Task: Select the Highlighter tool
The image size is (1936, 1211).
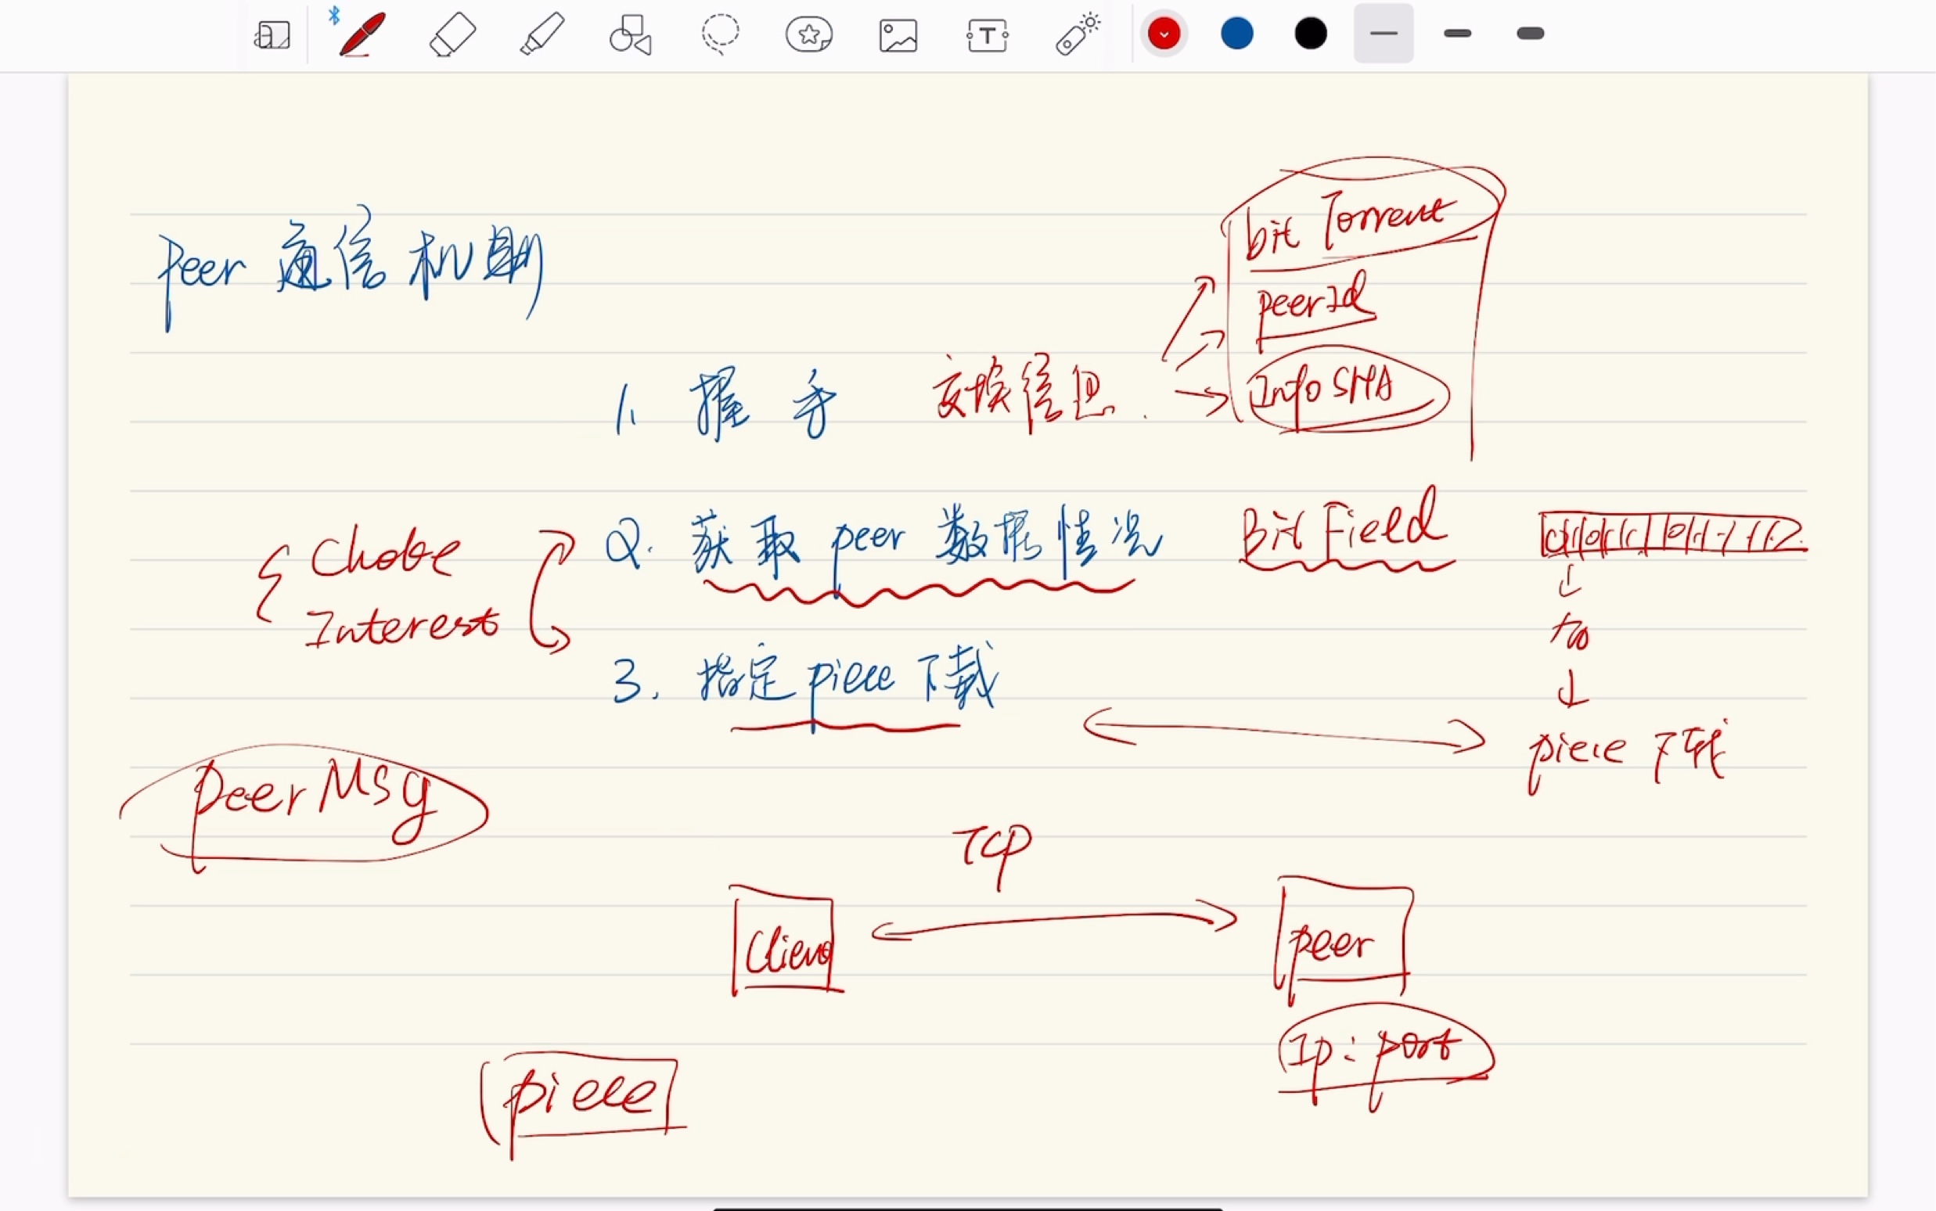Action: 542,34
